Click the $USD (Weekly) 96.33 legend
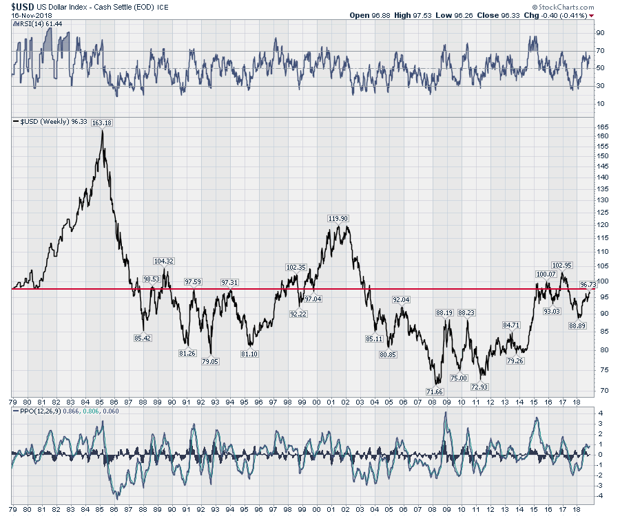 pyautogui.click(x=50, y=122)
